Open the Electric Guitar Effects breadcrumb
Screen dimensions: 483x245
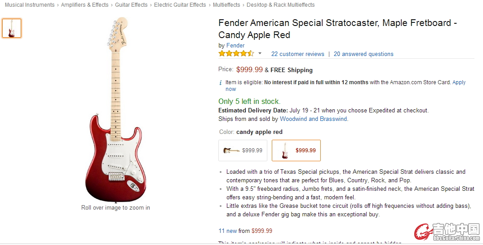tap(180, 5)
